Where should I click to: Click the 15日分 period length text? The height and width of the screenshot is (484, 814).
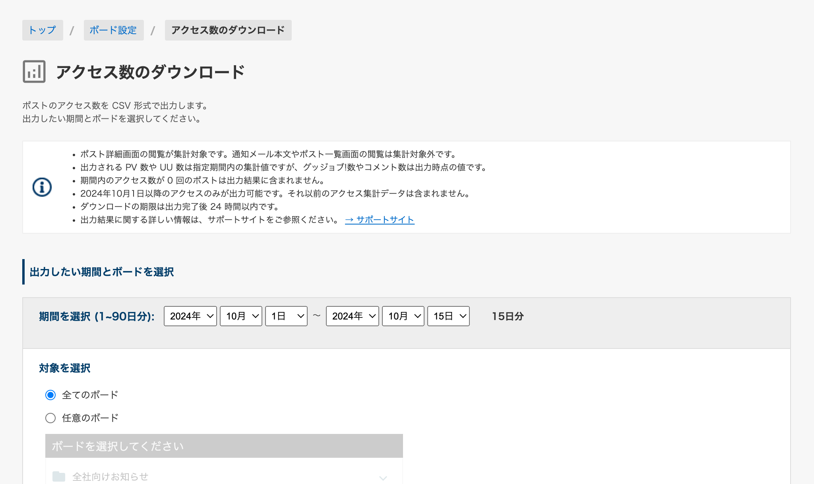pyautogui.click(x=508, y=316)
